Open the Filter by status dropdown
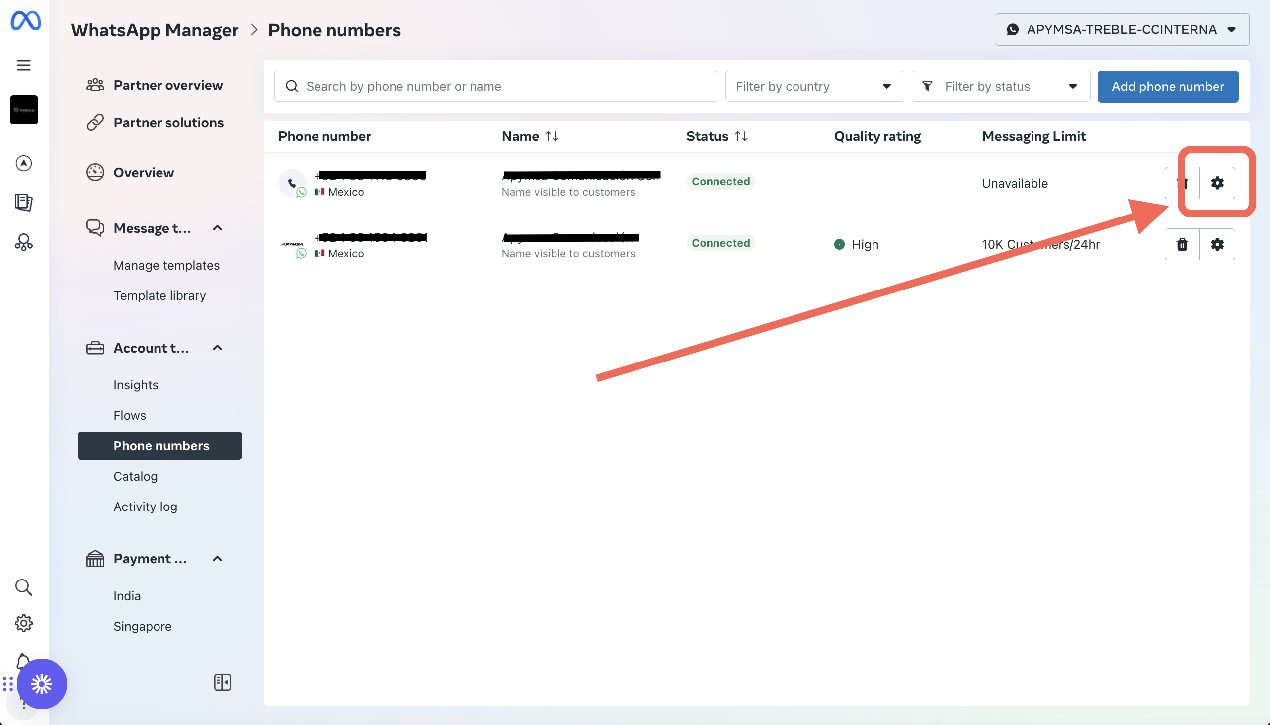1270x725 pixels. [x=1001, y=86]
